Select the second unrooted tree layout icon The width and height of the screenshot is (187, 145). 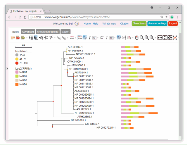pos(51,38)
